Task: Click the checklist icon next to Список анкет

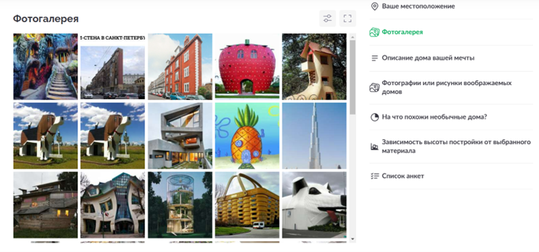Action: coord(375,177)
